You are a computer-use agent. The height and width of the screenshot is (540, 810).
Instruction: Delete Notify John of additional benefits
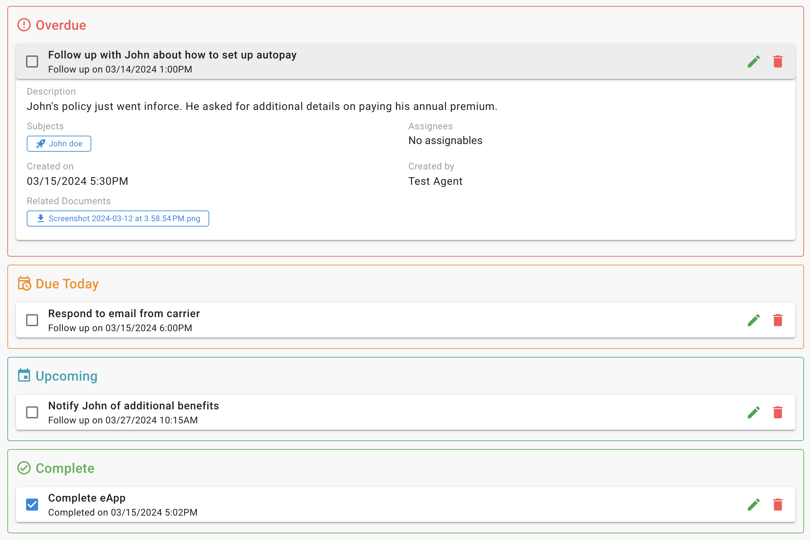click(x=778, y=413)
